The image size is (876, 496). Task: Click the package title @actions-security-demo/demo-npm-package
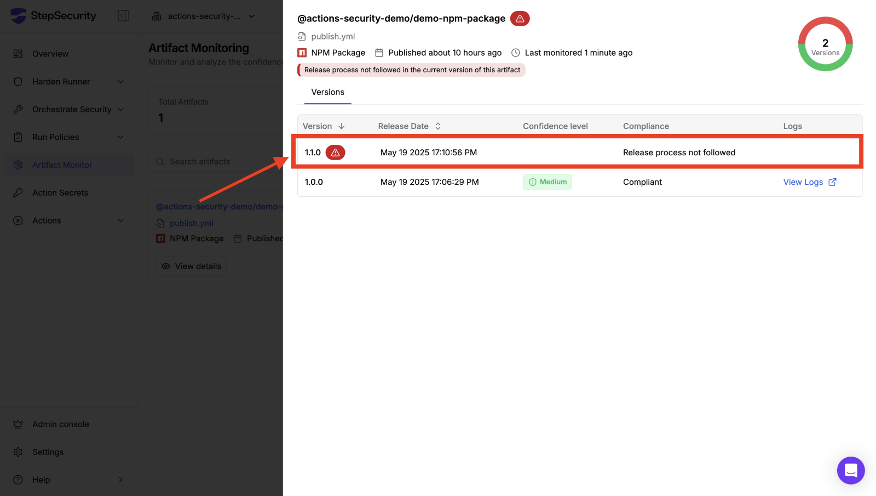(x=401, y=19)
